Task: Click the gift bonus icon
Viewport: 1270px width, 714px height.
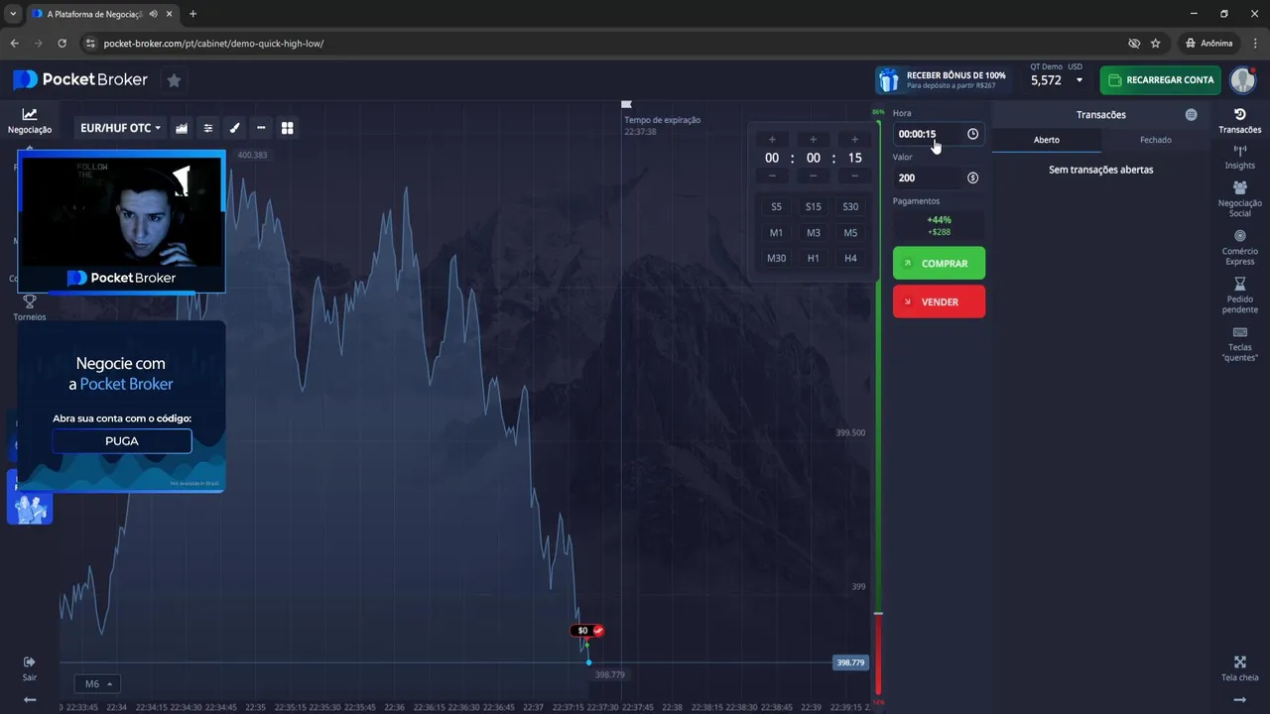Action: (889, 79)
